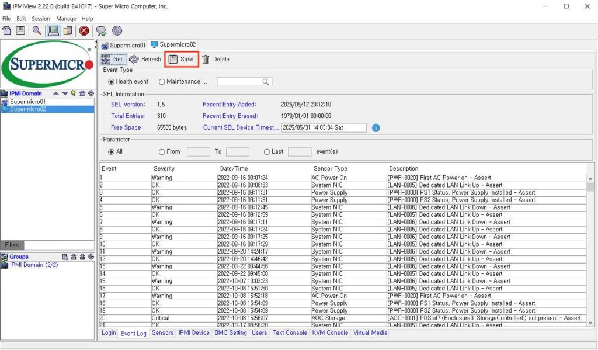Open the Users tab

click(259, 333)
